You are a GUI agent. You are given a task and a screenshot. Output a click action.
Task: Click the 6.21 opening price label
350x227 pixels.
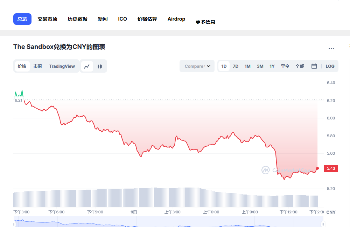pyautogui.click(x=19, y=100)
